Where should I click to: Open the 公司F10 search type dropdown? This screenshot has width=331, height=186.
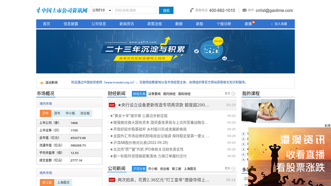tap(101, 10)
